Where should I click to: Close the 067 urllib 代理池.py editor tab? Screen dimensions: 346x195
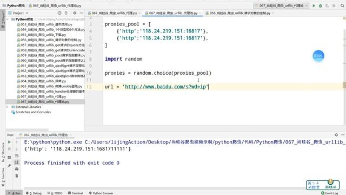[x=200, y=13]
